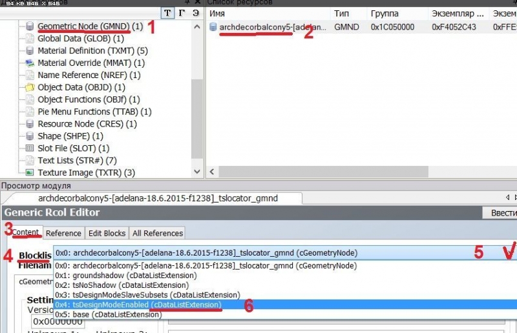
Task: Toggle the Г view button
Action: (181, 14)
